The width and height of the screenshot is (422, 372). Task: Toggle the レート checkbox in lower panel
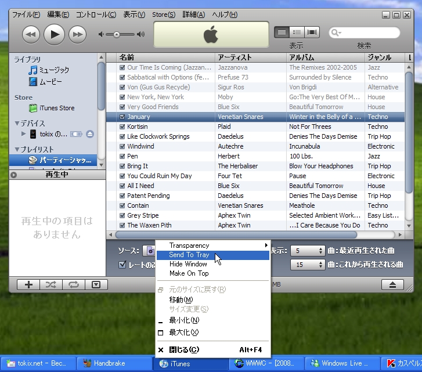point(122,265)
